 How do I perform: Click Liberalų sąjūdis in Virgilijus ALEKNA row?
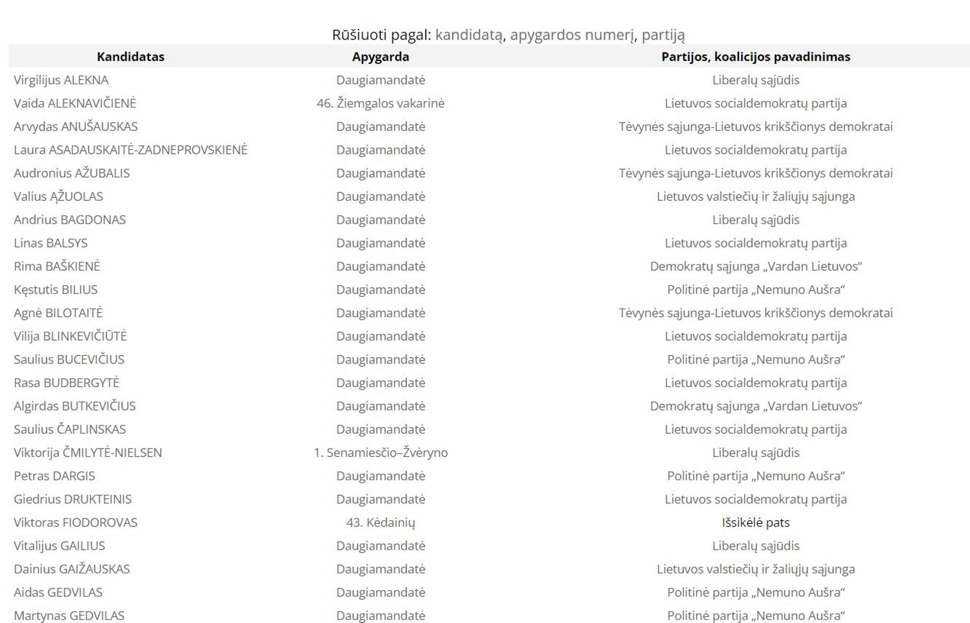pyautogui.click(x=756, y=80)
